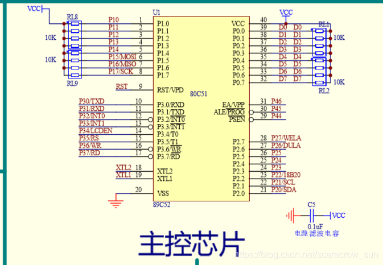Select the 0.1uF capacitor value

pos(315,227)
